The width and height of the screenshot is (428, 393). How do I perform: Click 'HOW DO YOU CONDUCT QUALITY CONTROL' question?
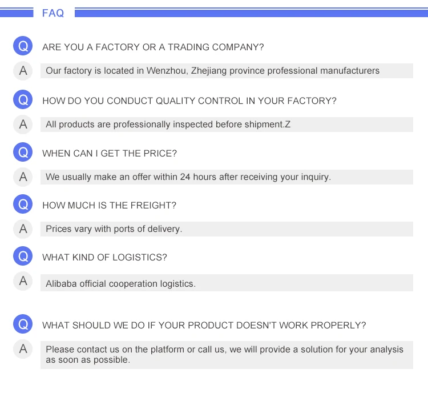pyautogui.click(x=189, y=101)
